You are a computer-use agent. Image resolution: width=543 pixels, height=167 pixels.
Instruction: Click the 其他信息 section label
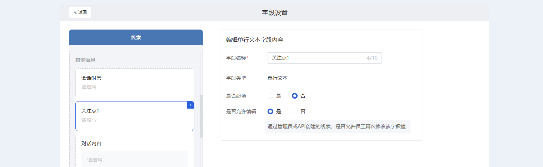coord(85,60)
